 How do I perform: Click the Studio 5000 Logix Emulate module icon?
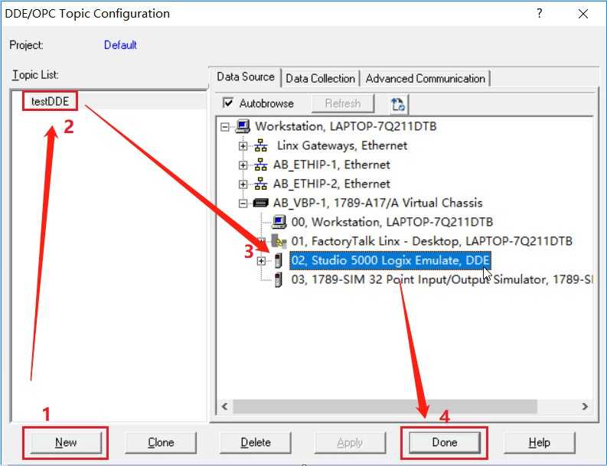[279, 260]
